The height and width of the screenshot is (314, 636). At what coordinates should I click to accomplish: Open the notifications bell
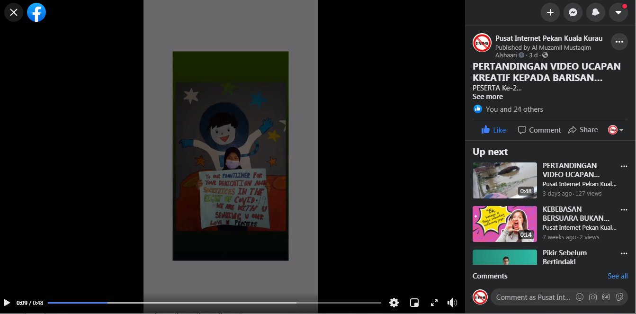[595, 12]
